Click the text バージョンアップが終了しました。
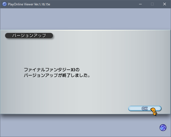The width and height of the screenshot is (171, 137). (x=57, y=75)
